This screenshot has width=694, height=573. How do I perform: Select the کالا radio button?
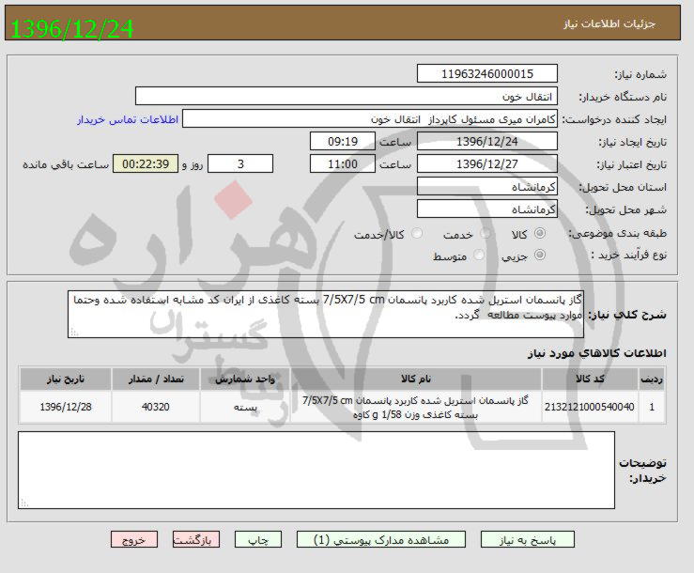coord(540,233)
